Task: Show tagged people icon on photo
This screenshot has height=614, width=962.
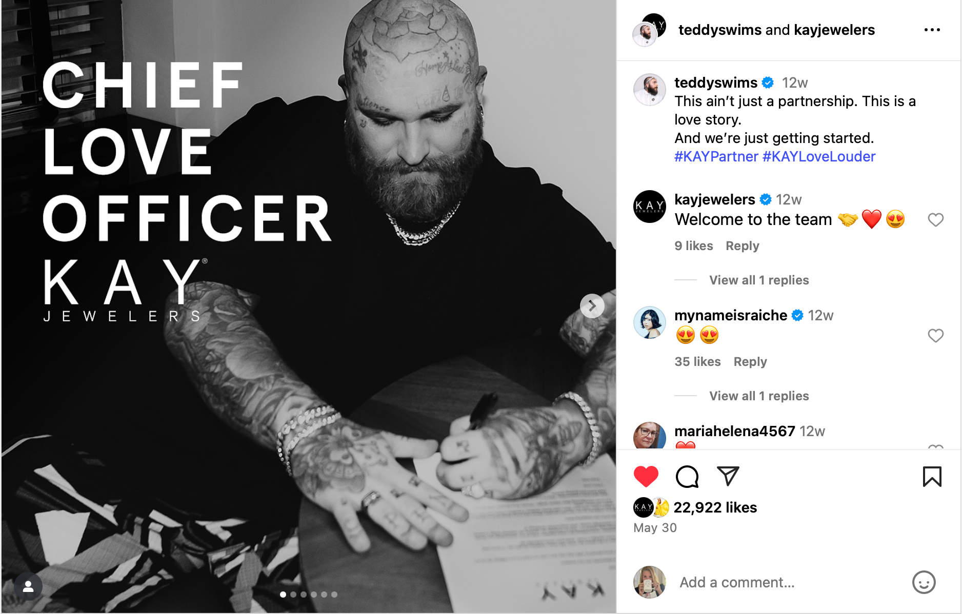Action: click(x=28, y=587)
